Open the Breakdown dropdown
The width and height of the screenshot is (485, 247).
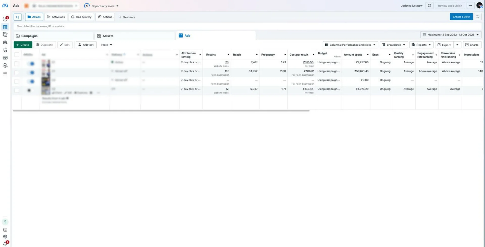pyautogui.click(x=394, y=45)
